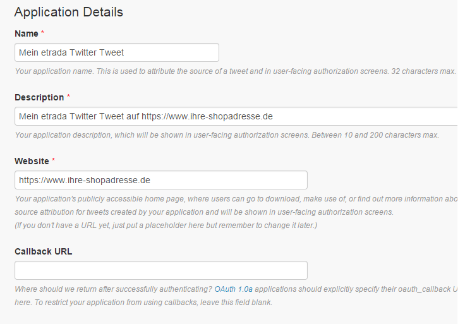Click the bold Website label

pyautogui.click(x=32, y=161)
